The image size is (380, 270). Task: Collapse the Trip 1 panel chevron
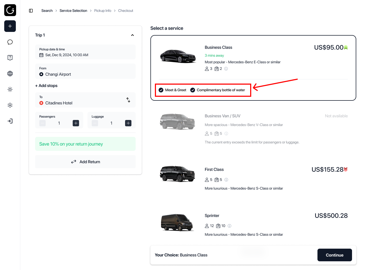point(132,35)
